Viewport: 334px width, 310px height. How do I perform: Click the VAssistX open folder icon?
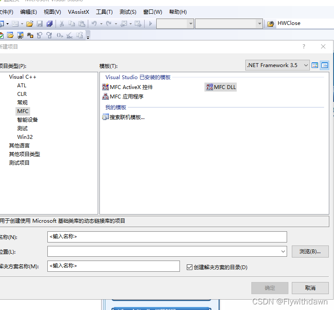[x=10, y=35]
